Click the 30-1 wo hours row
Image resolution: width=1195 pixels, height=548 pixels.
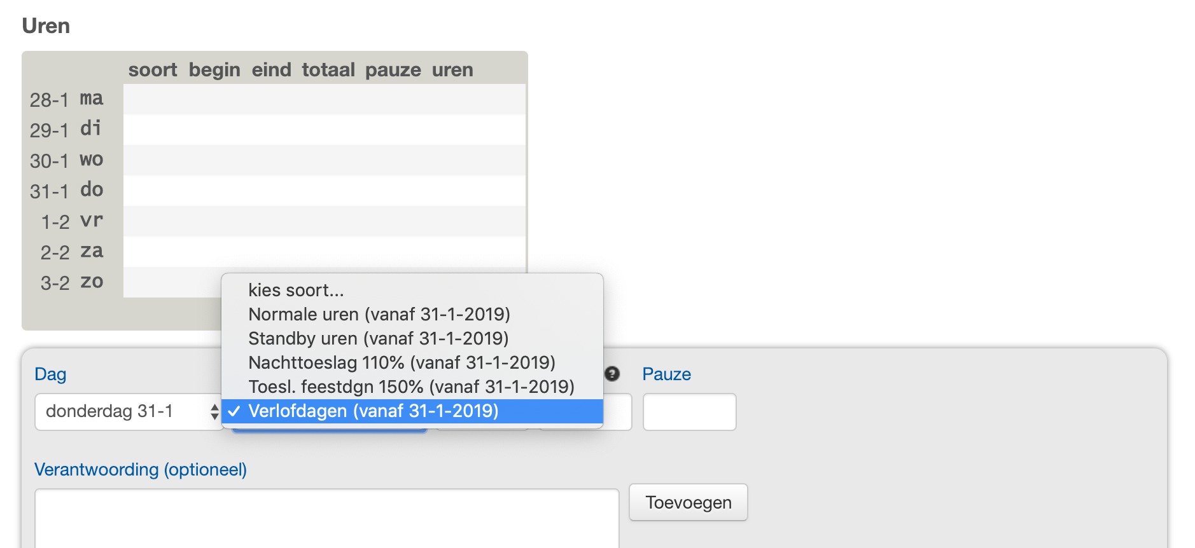324,160
